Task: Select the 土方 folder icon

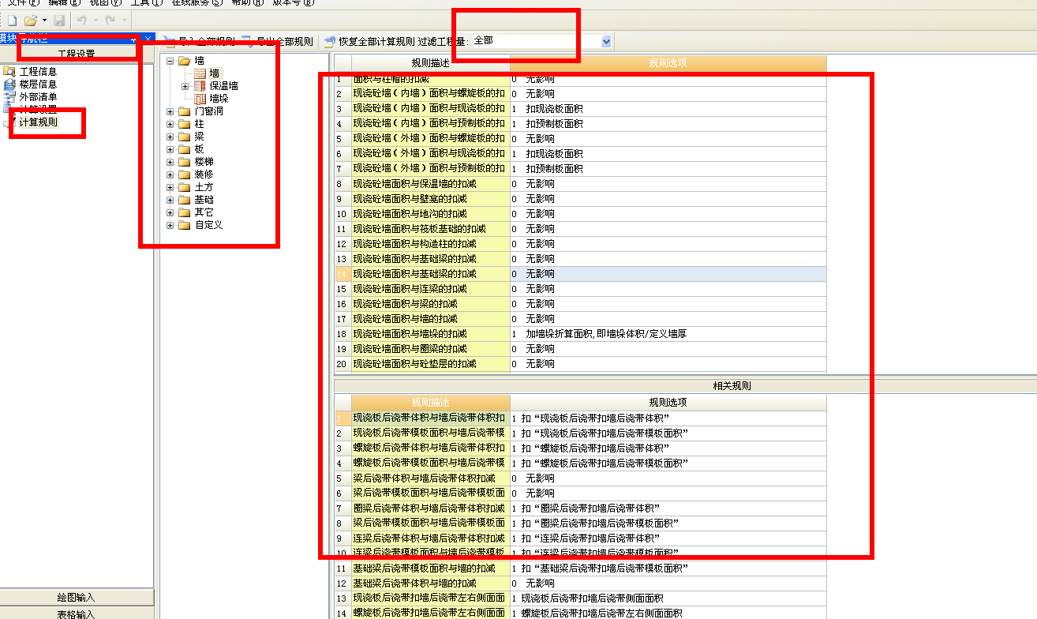Action: click(x=185, y=187)
